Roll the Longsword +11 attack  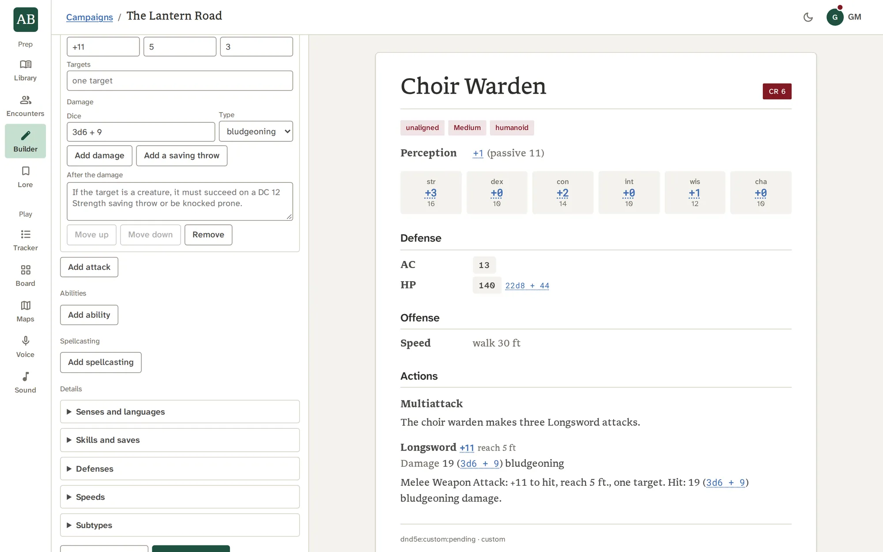point(467,448)
